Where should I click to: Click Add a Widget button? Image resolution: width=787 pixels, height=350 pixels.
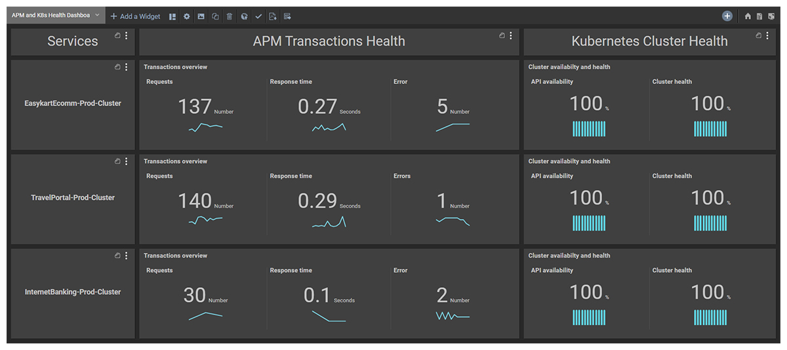[135, 16]
